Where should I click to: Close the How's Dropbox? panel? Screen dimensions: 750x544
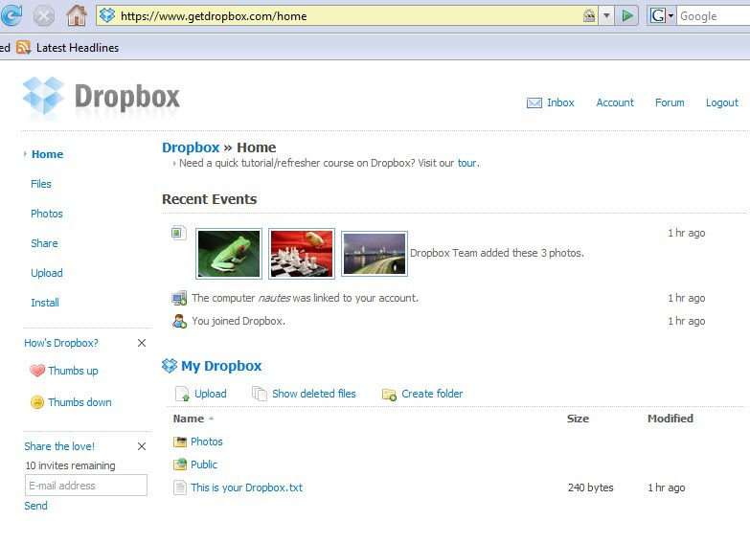coord(142,343)
